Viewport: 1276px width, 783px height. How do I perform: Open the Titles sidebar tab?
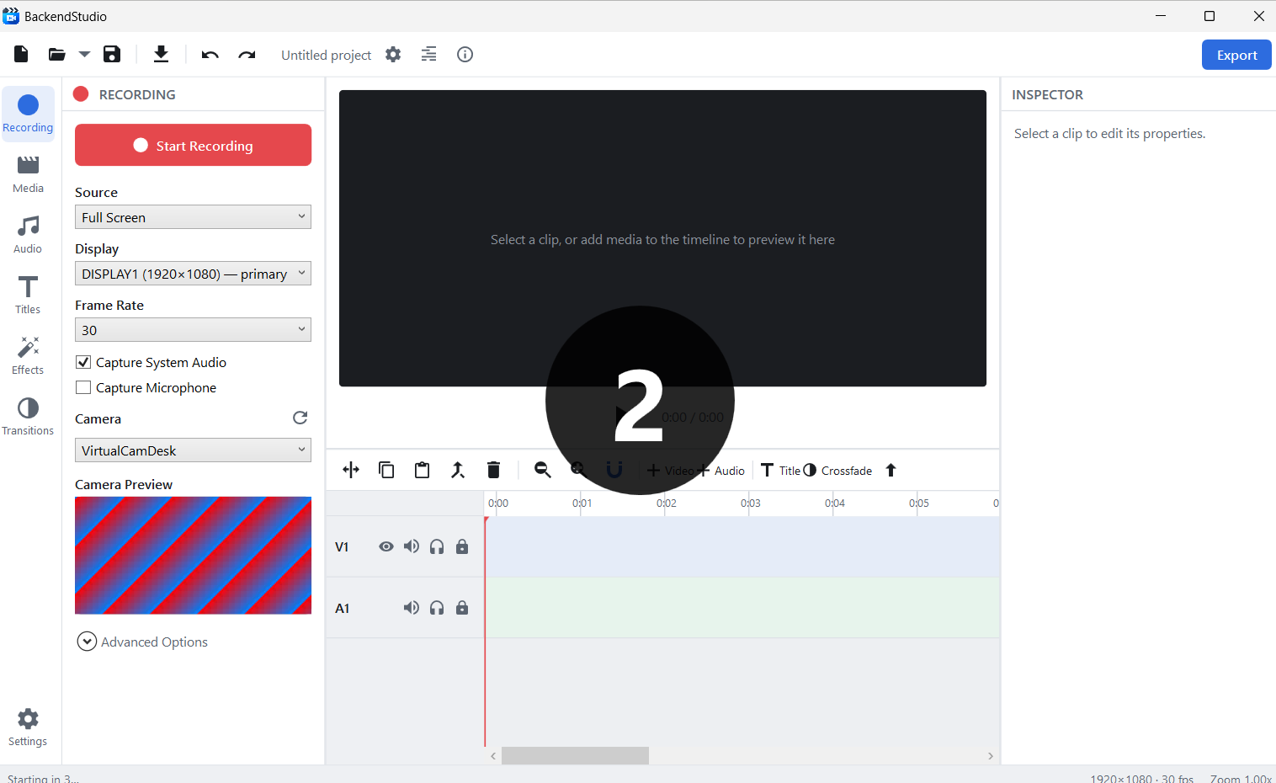click(x=28, y=296)
